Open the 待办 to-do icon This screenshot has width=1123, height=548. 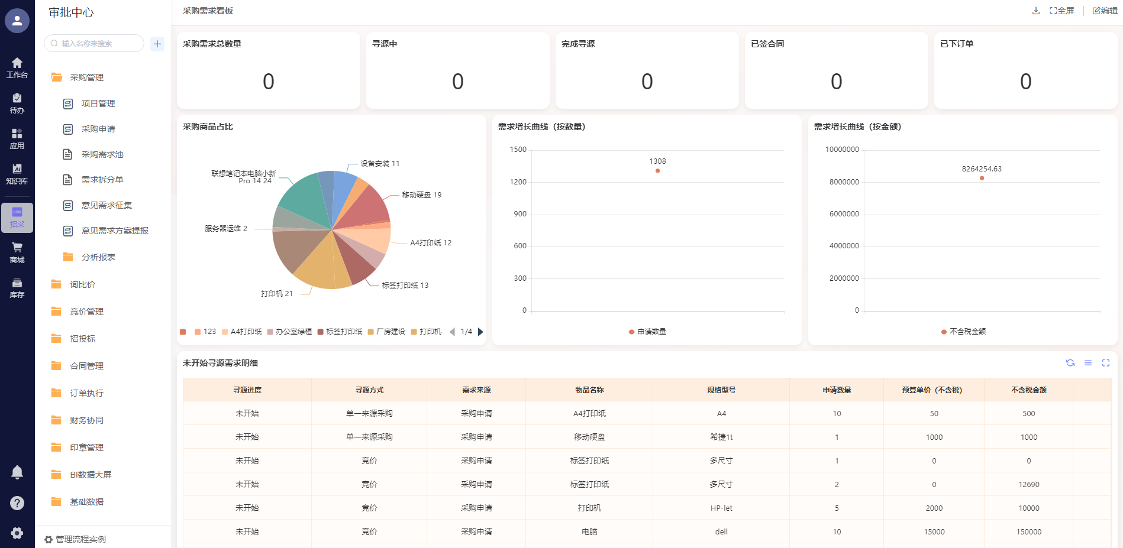click(17, 103)
